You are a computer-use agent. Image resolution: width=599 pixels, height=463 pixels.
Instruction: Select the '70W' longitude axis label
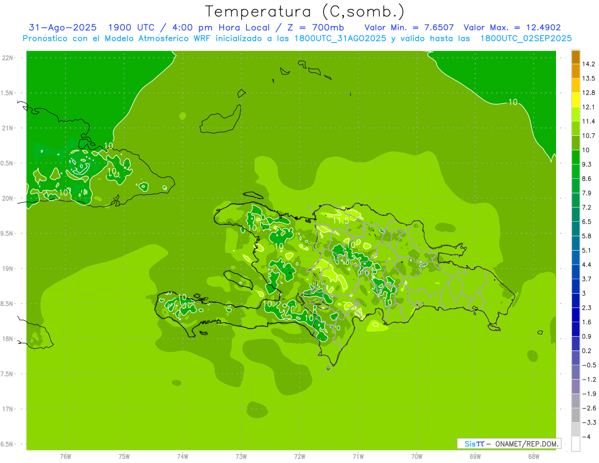417,457
